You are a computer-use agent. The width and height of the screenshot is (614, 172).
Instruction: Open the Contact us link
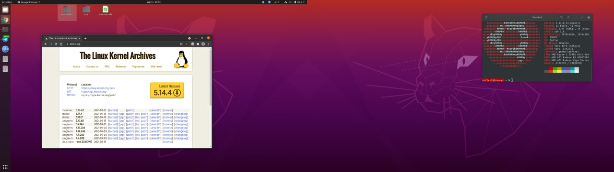coord(92,66)
